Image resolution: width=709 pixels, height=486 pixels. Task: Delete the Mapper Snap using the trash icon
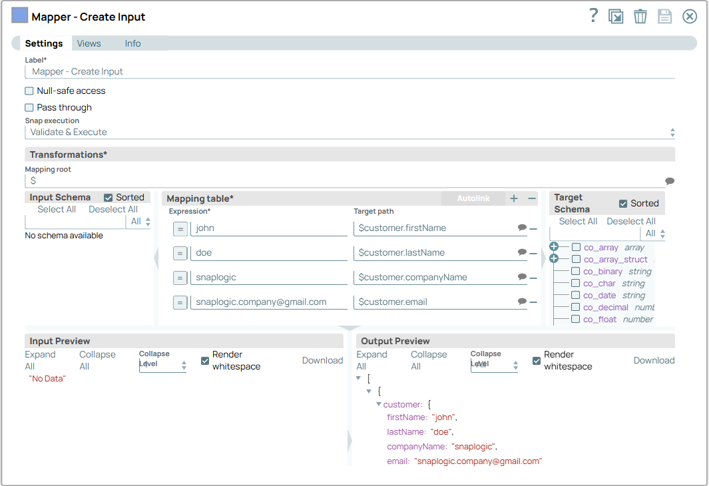click(640, 15)
